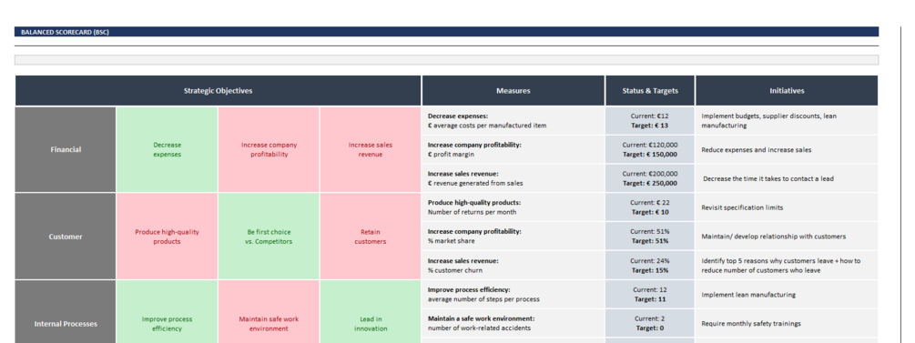This screenshot has width=915, height=343.
Task: Click the Produce high-quality products objective
Action: click(x=167, y=237)
